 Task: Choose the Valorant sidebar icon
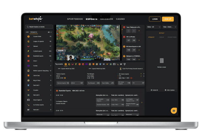coord(29,46)
